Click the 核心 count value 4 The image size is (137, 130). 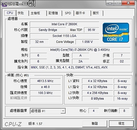[94, 111]
